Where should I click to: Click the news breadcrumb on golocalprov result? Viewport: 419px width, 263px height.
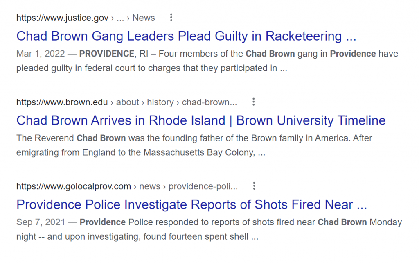coord(150,186)
